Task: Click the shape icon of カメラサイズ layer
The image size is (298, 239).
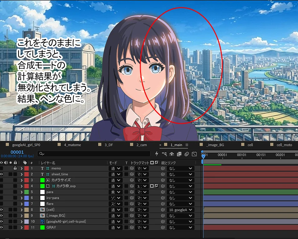Action: point(48,180)
